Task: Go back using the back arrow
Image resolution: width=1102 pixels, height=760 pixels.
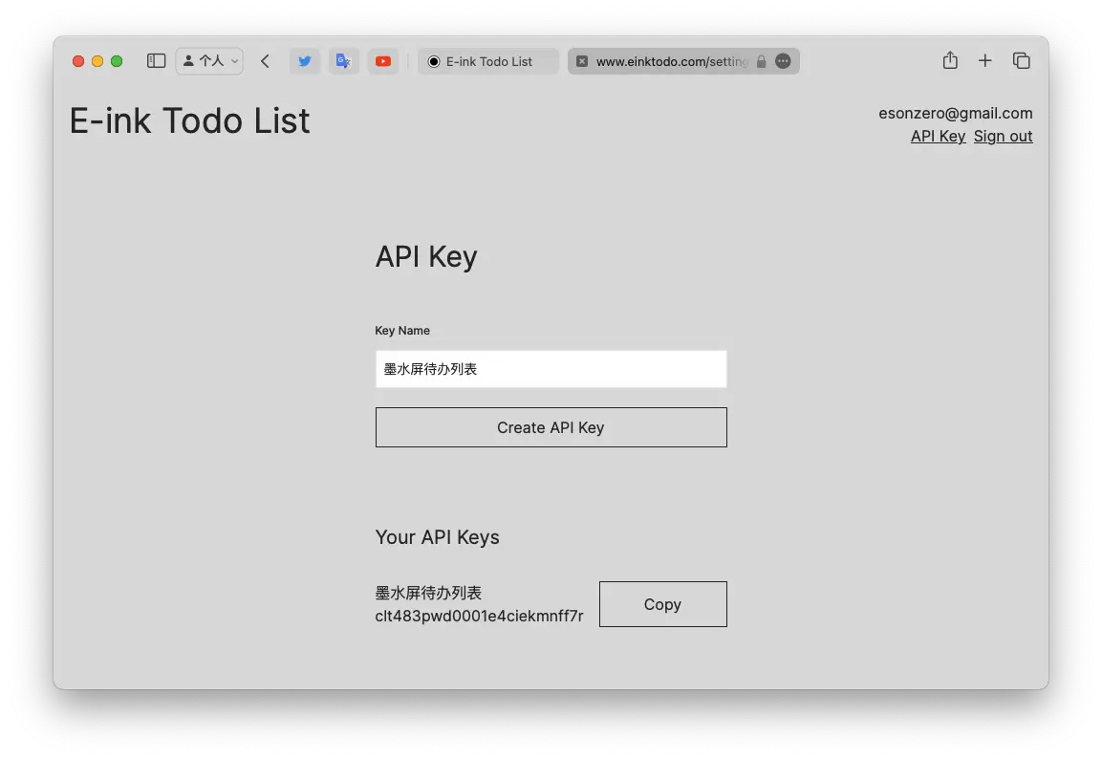Action: point(265,60)
